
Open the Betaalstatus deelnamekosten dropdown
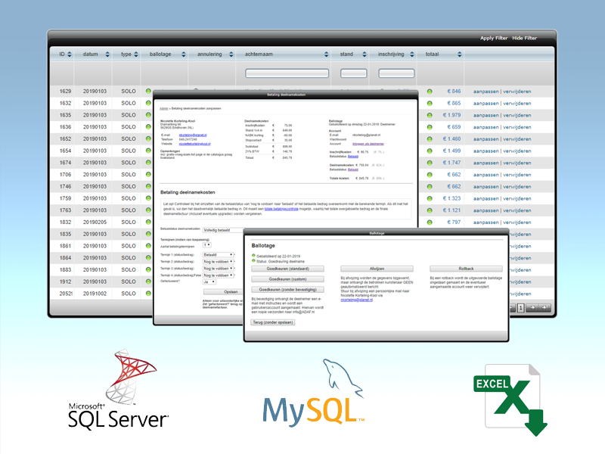(224, 230)
